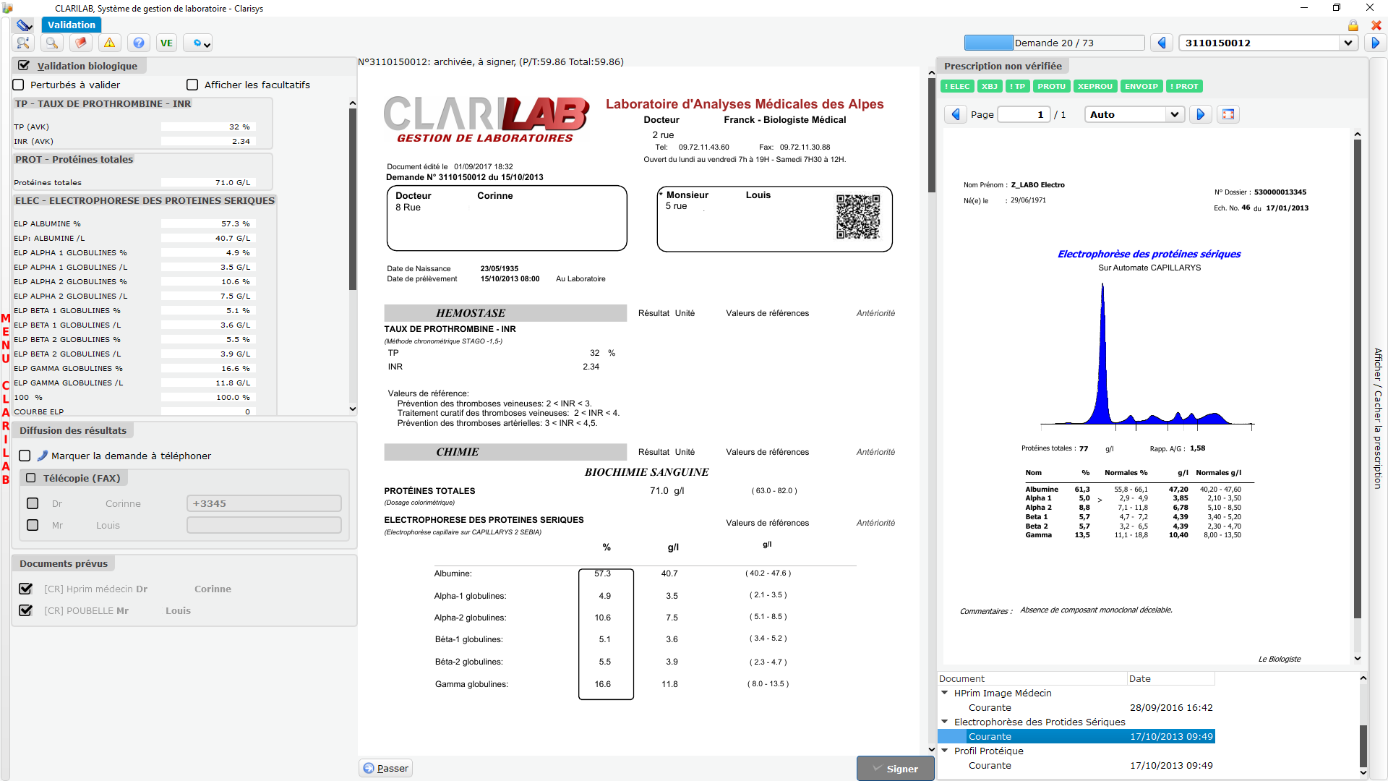Go to next page of prescription viewer

coord(1201,114)
